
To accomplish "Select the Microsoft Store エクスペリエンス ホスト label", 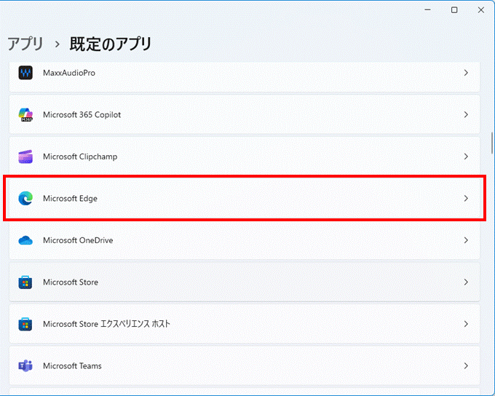I will [106, 324].
